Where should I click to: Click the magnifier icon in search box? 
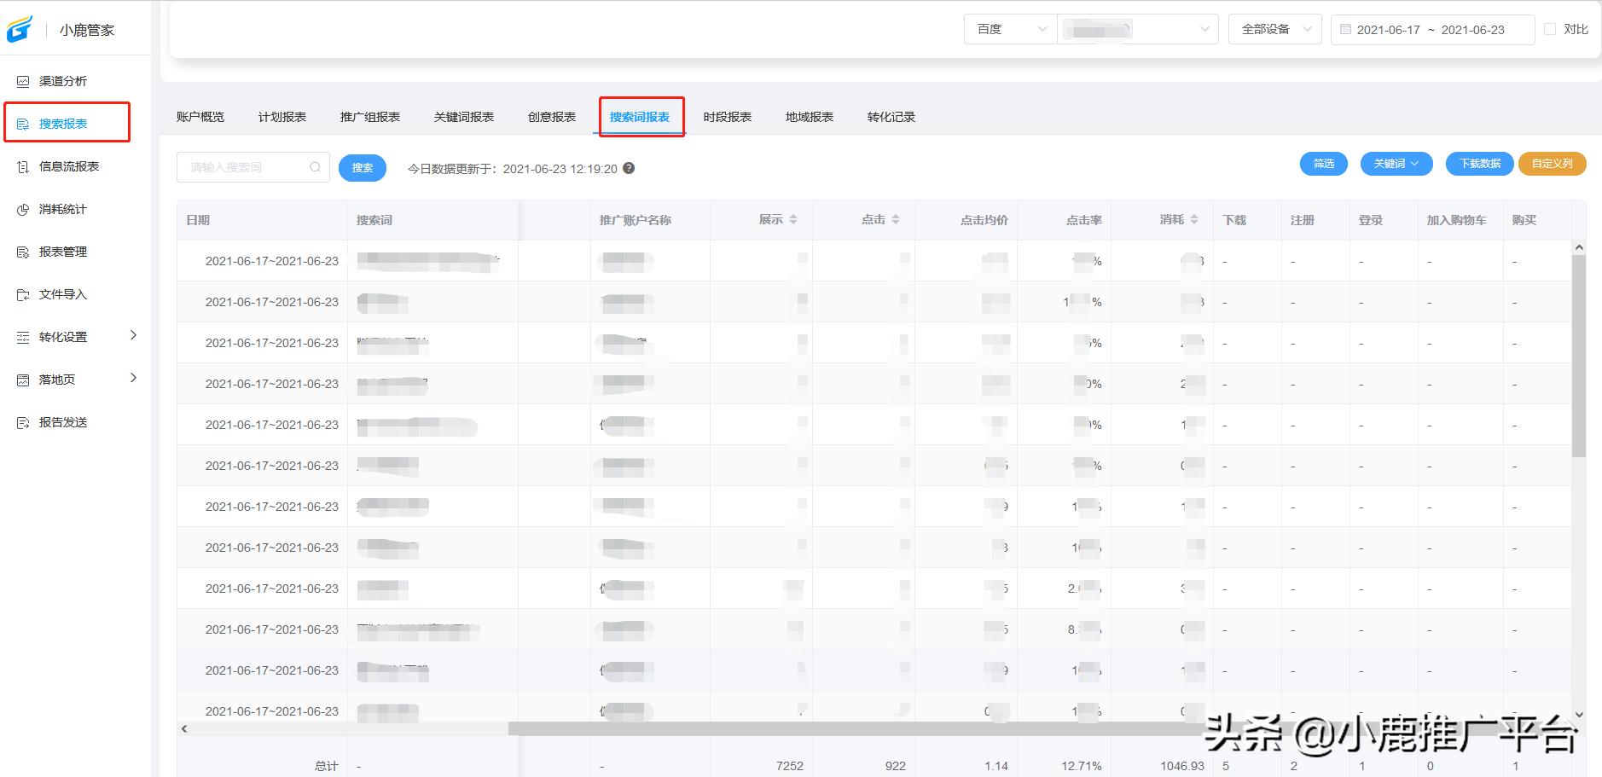pos(315,167)
